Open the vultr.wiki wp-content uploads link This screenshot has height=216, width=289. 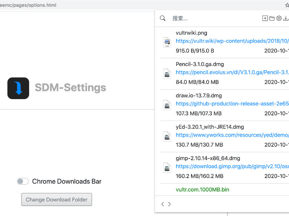tap(232, 41)
